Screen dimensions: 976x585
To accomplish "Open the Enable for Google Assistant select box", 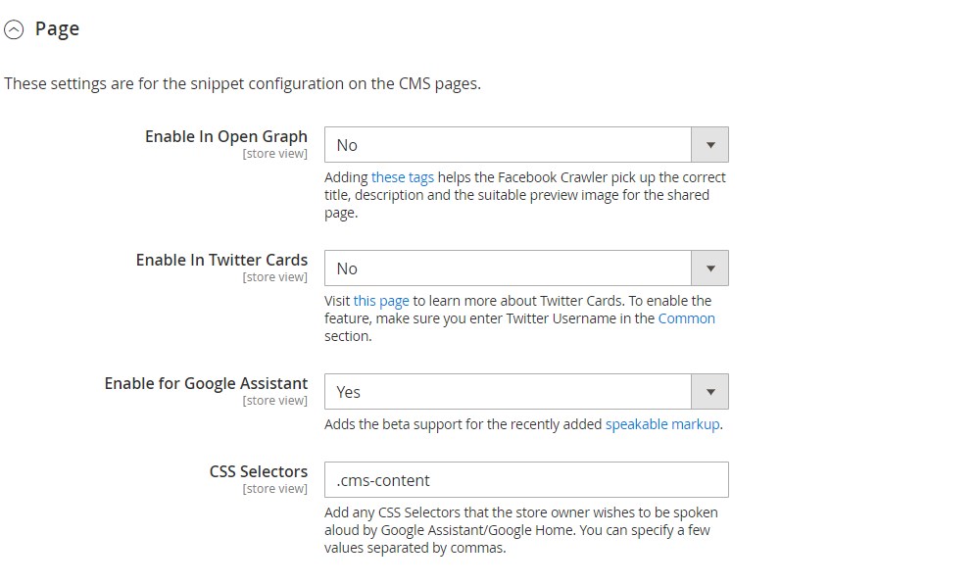I will tap(508, 392).
